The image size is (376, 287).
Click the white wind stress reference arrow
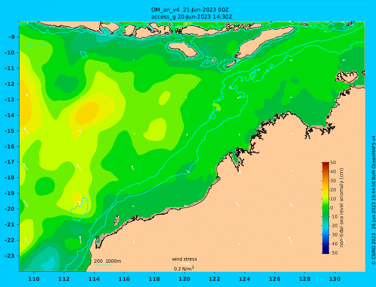[x=185, y=264]
